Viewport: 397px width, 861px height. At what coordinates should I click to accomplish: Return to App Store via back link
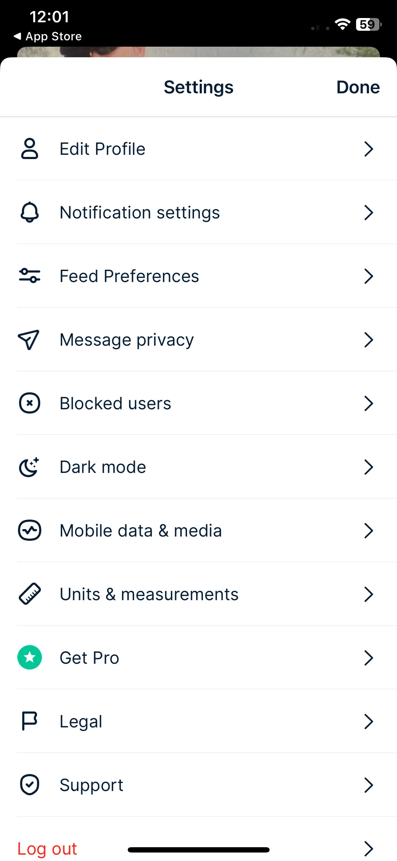click(x=48, y=36)
